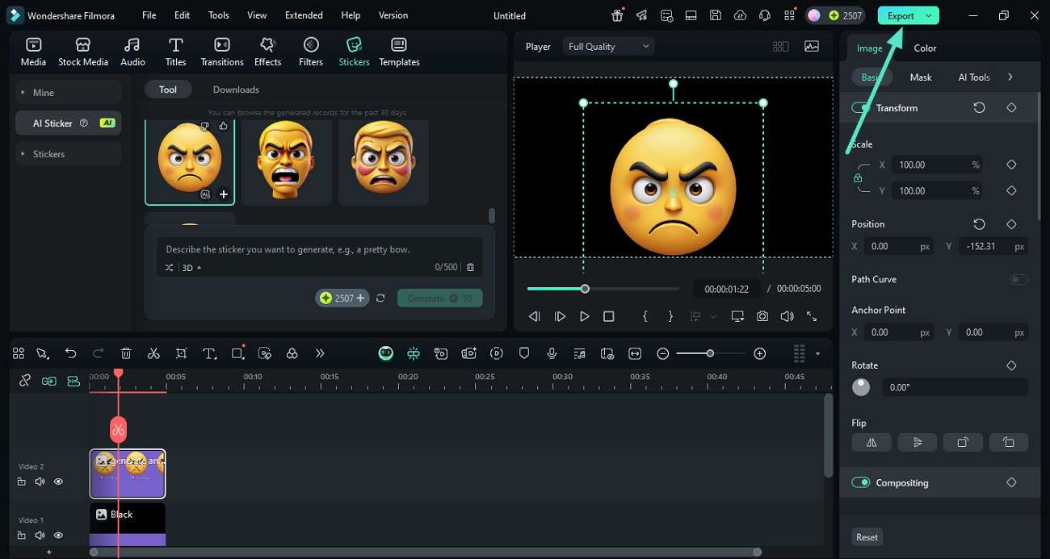Image resolution: width=1050 pixels, height=559 pixels.
Task: Open the Full Quality dropdown
Action: click(x=609, y=47)
